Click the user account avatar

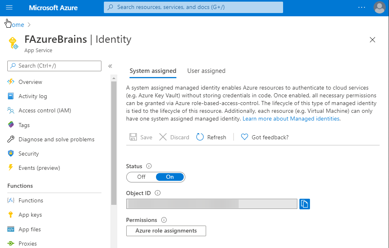pos(379,7)
